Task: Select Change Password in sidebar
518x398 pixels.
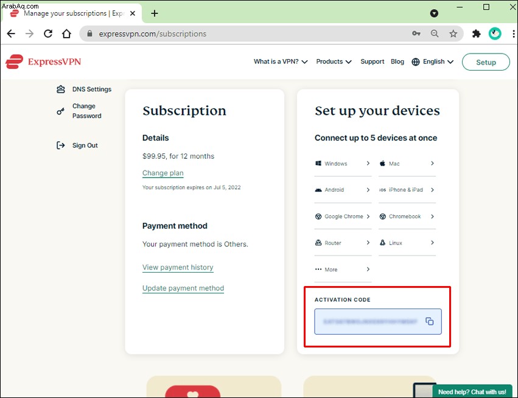Action: pyautogui.click(x=87, y=111)
